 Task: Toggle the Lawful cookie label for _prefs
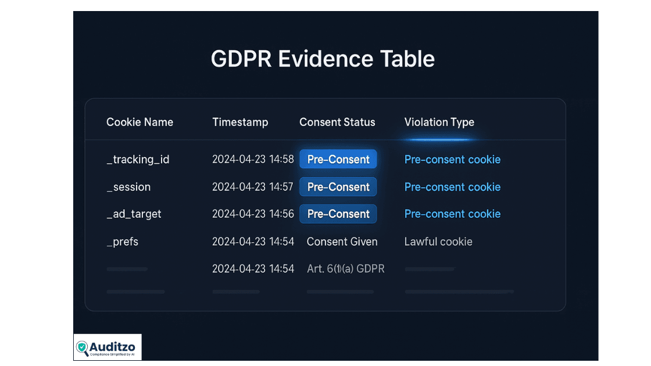(x=438, y=241)
